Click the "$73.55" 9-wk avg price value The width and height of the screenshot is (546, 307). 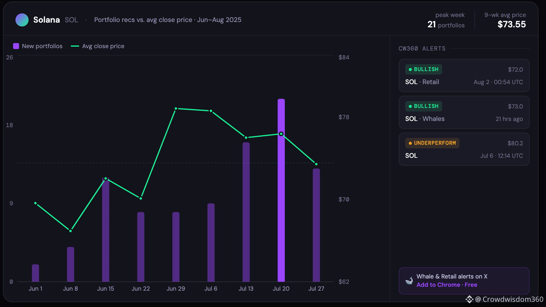click(x=512, y=24)
